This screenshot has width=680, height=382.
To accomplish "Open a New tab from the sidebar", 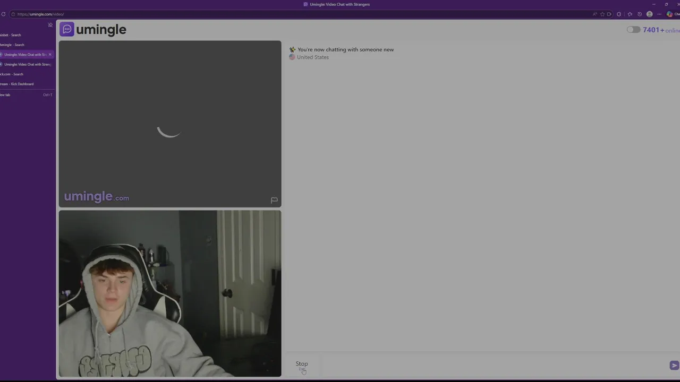I will [x=27, y=95].
